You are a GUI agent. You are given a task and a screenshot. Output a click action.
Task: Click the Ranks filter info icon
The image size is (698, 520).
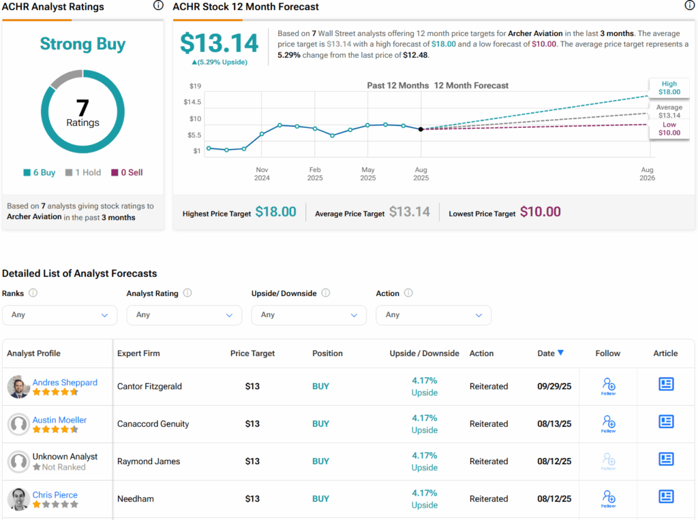tap(33, 293)
